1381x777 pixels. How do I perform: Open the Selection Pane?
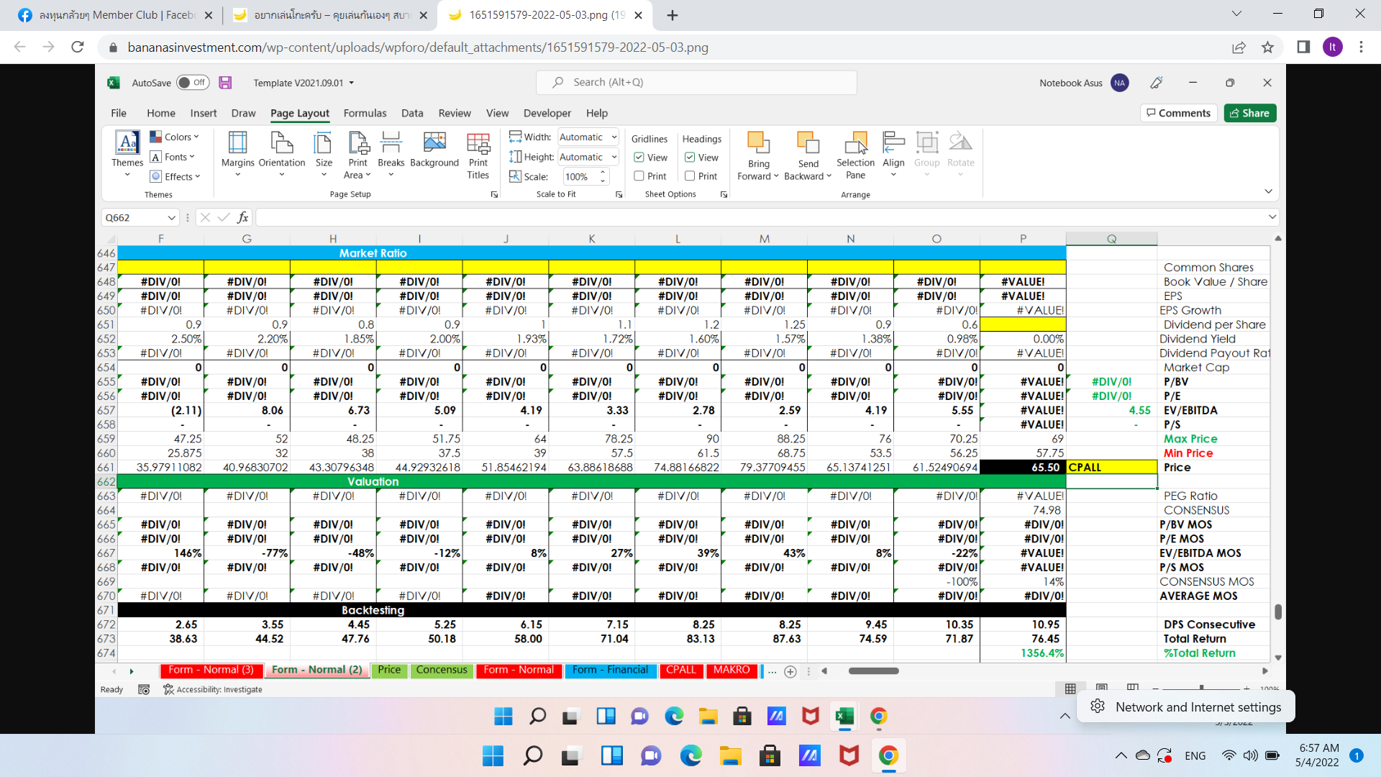coord(855,155)
